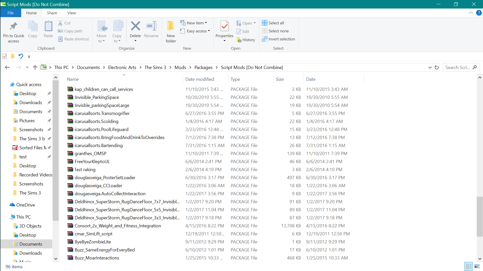Open the blue Help question mark
Image resolution: width=483 pixels, height=271 pixels.
(479, 13)
